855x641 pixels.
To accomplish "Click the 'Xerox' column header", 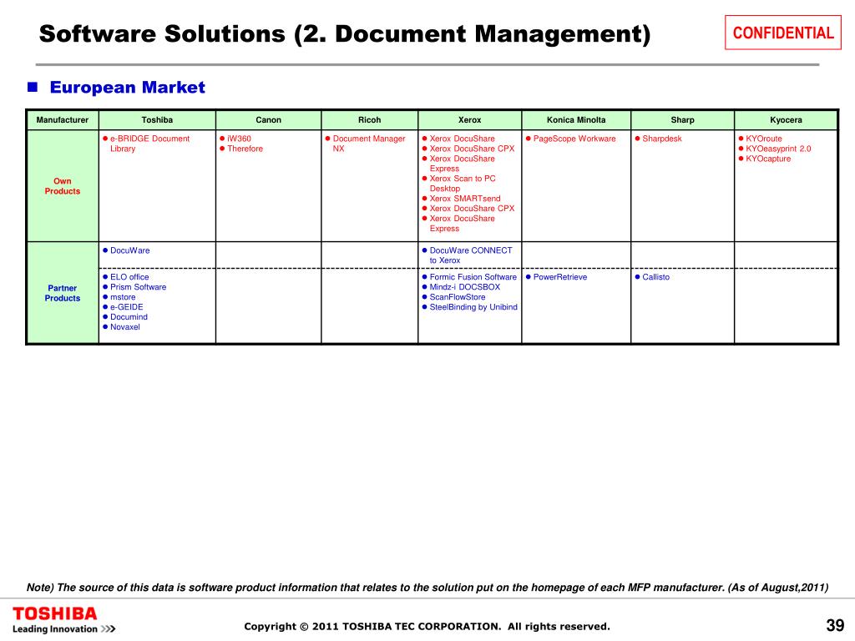I will (469, 120).
